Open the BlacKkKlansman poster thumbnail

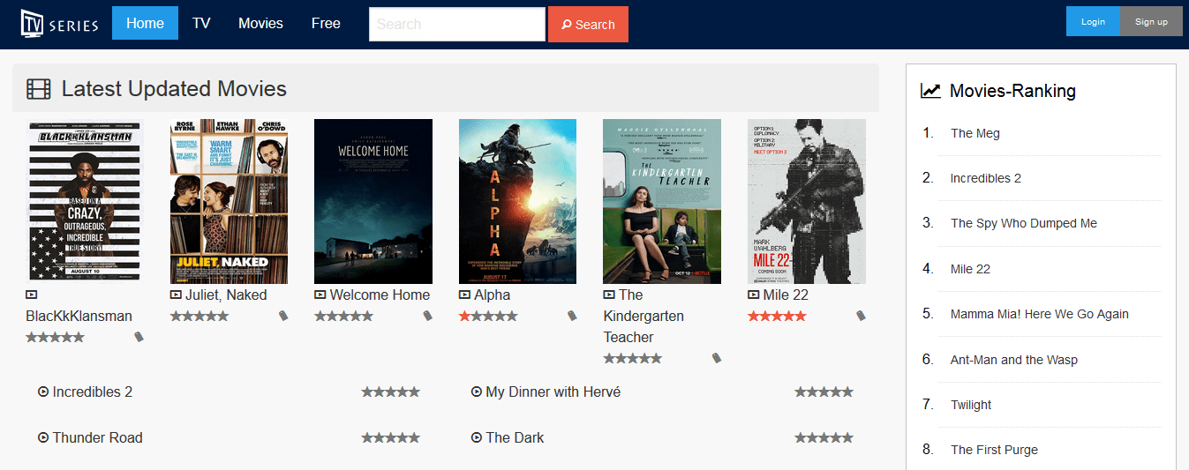click(85, 201)
